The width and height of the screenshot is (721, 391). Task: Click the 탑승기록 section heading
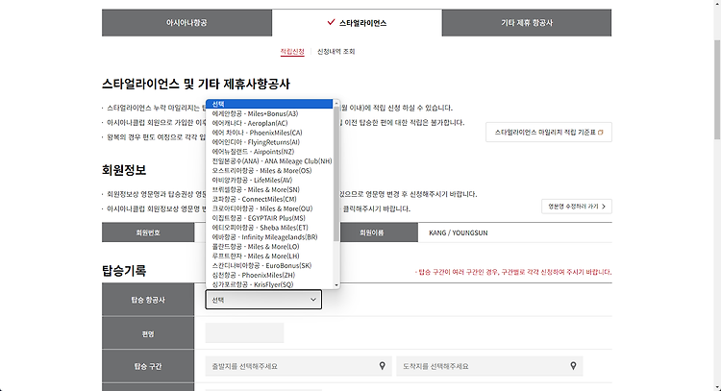point(124,271)
